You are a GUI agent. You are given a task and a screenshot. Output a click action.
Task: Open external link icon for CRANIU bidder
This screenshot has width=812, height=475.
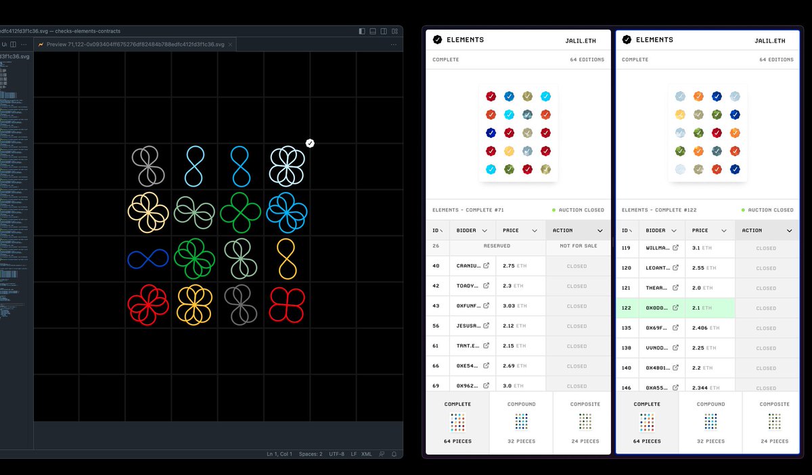click(x=486, y=266)
